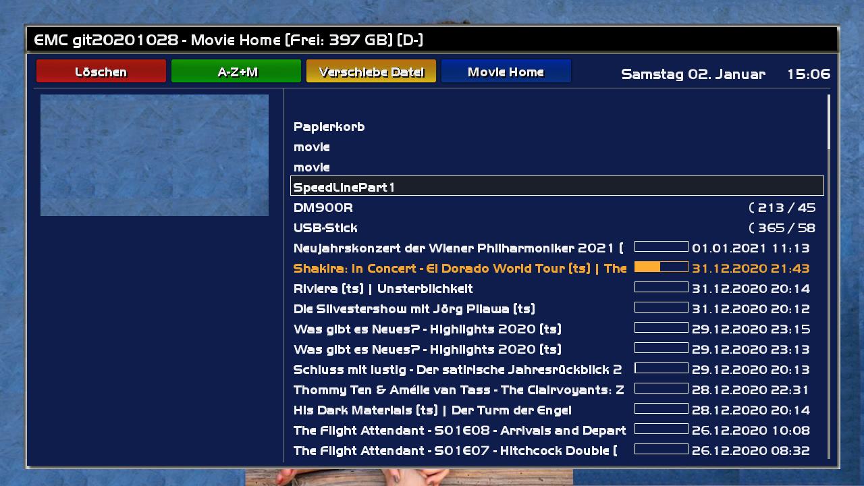Click the movie list vertical scrollbar
The image size is (864, 486).
pos(828,123)
